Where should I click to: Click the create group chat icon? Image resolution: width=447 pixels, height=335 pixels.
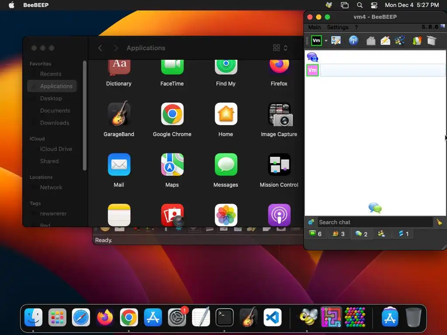point(400,41)
